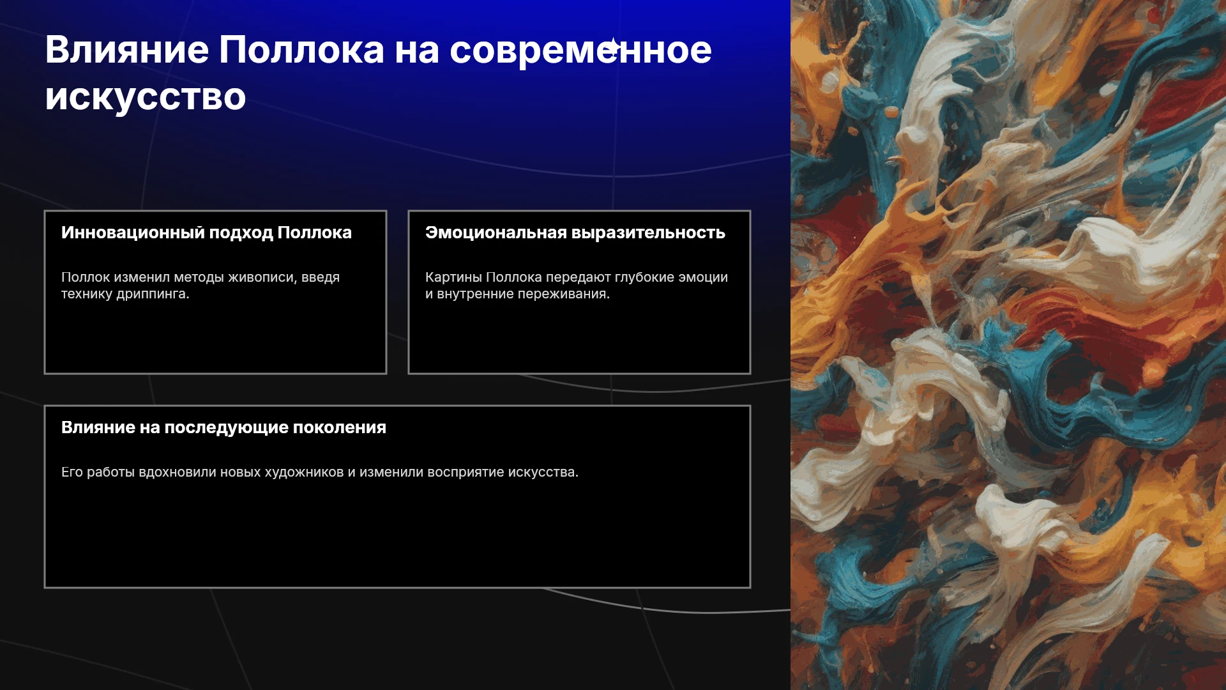Click the word "современное" in the title
Screen dimensions: 1226x690
tap(580, 50)
